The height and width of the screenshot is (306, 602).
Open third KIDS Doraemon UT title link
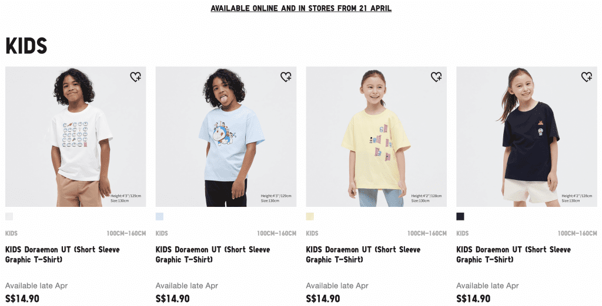click(x=363, y=254)
